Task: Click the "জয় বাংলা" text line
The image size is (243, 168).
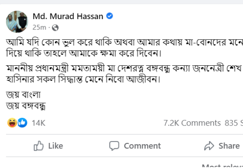Action: pos(23,94)
